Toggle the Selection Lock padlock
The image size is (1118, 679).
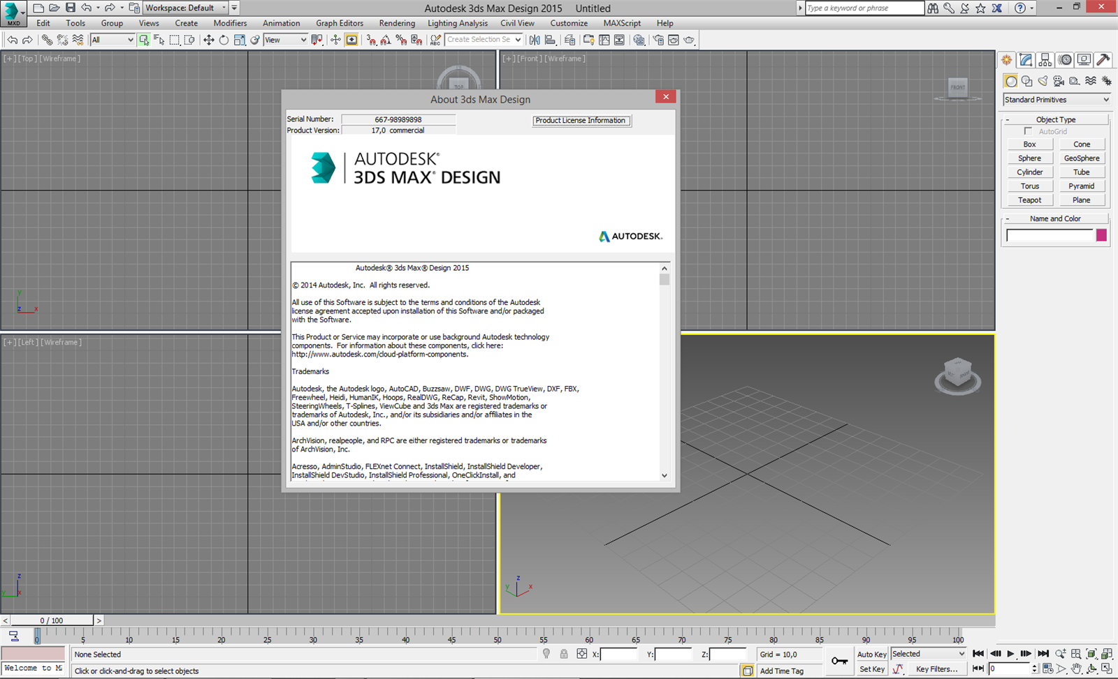(x=563, y=654)
